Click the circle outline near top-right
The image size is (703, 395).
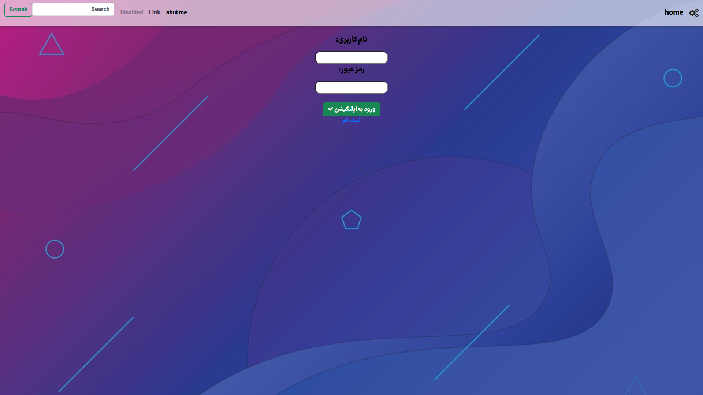coord(673,78)
